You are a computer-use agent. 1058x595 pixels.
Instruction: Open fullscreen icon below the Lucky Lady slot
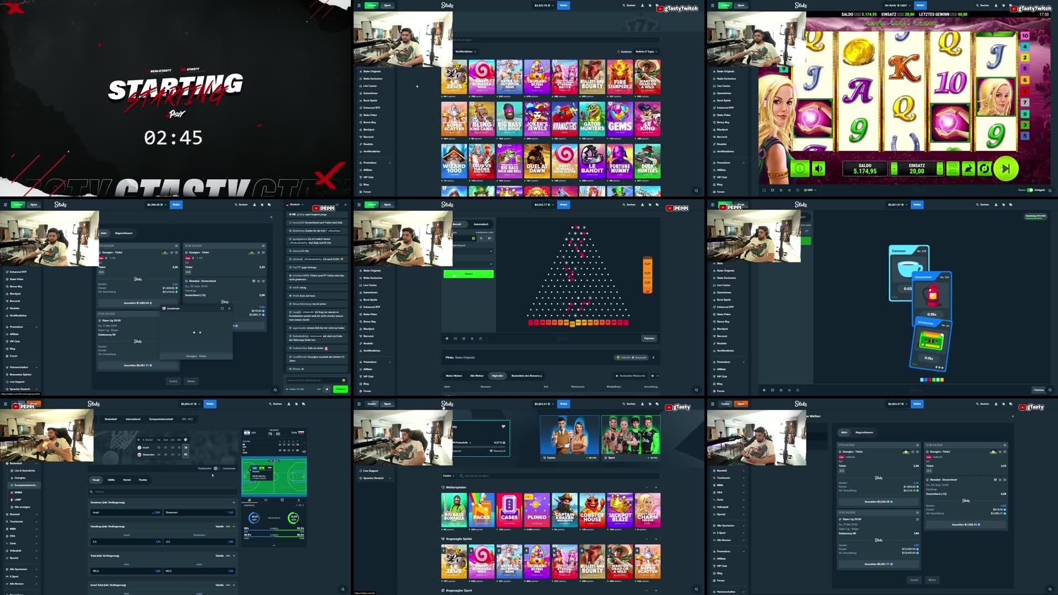coord(764,190)
